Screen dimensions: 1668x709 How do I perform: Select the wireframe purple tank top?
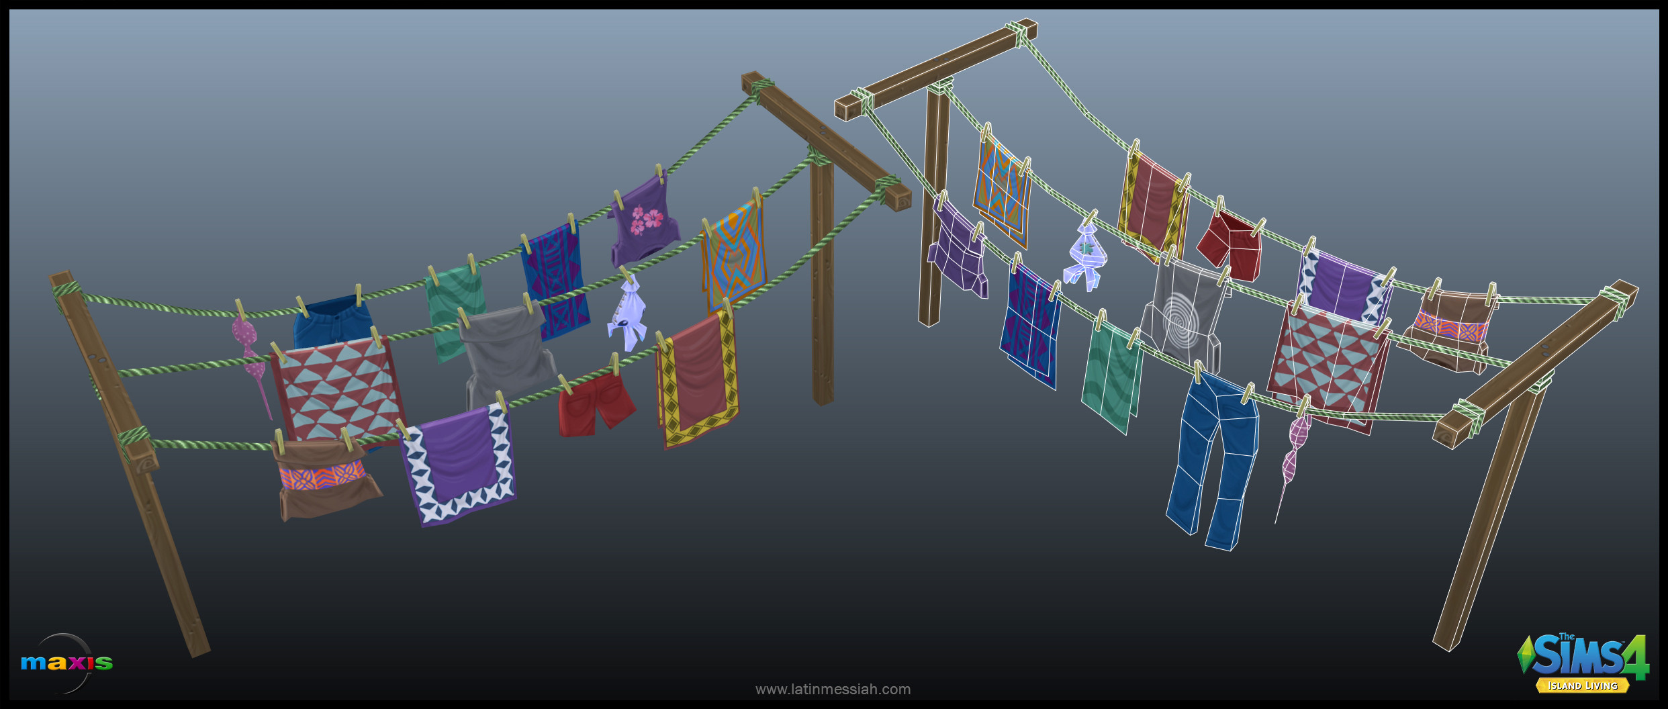click(x=957, y=247)
